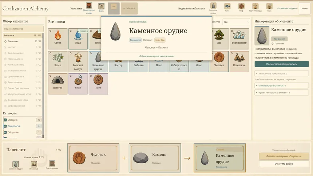
Task: Uncheck the Материя category checkbox
Action: (x=5, y=120)
